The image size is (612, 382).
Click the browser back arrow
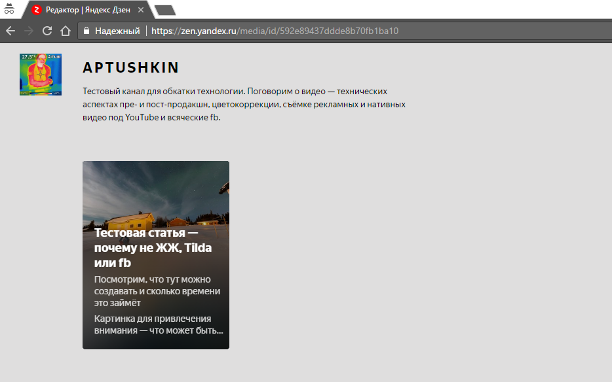[x=10, y=31]
